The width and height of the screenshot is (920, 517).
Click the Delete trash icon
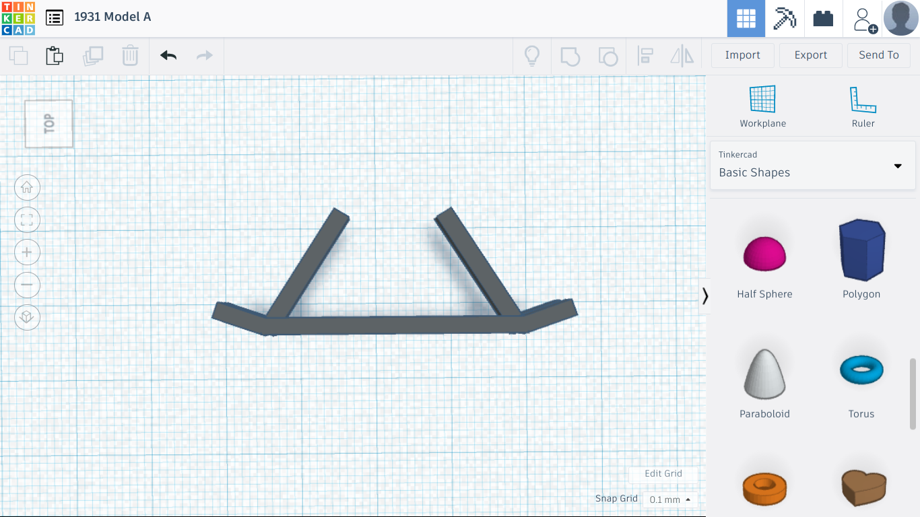pos(130,55)
